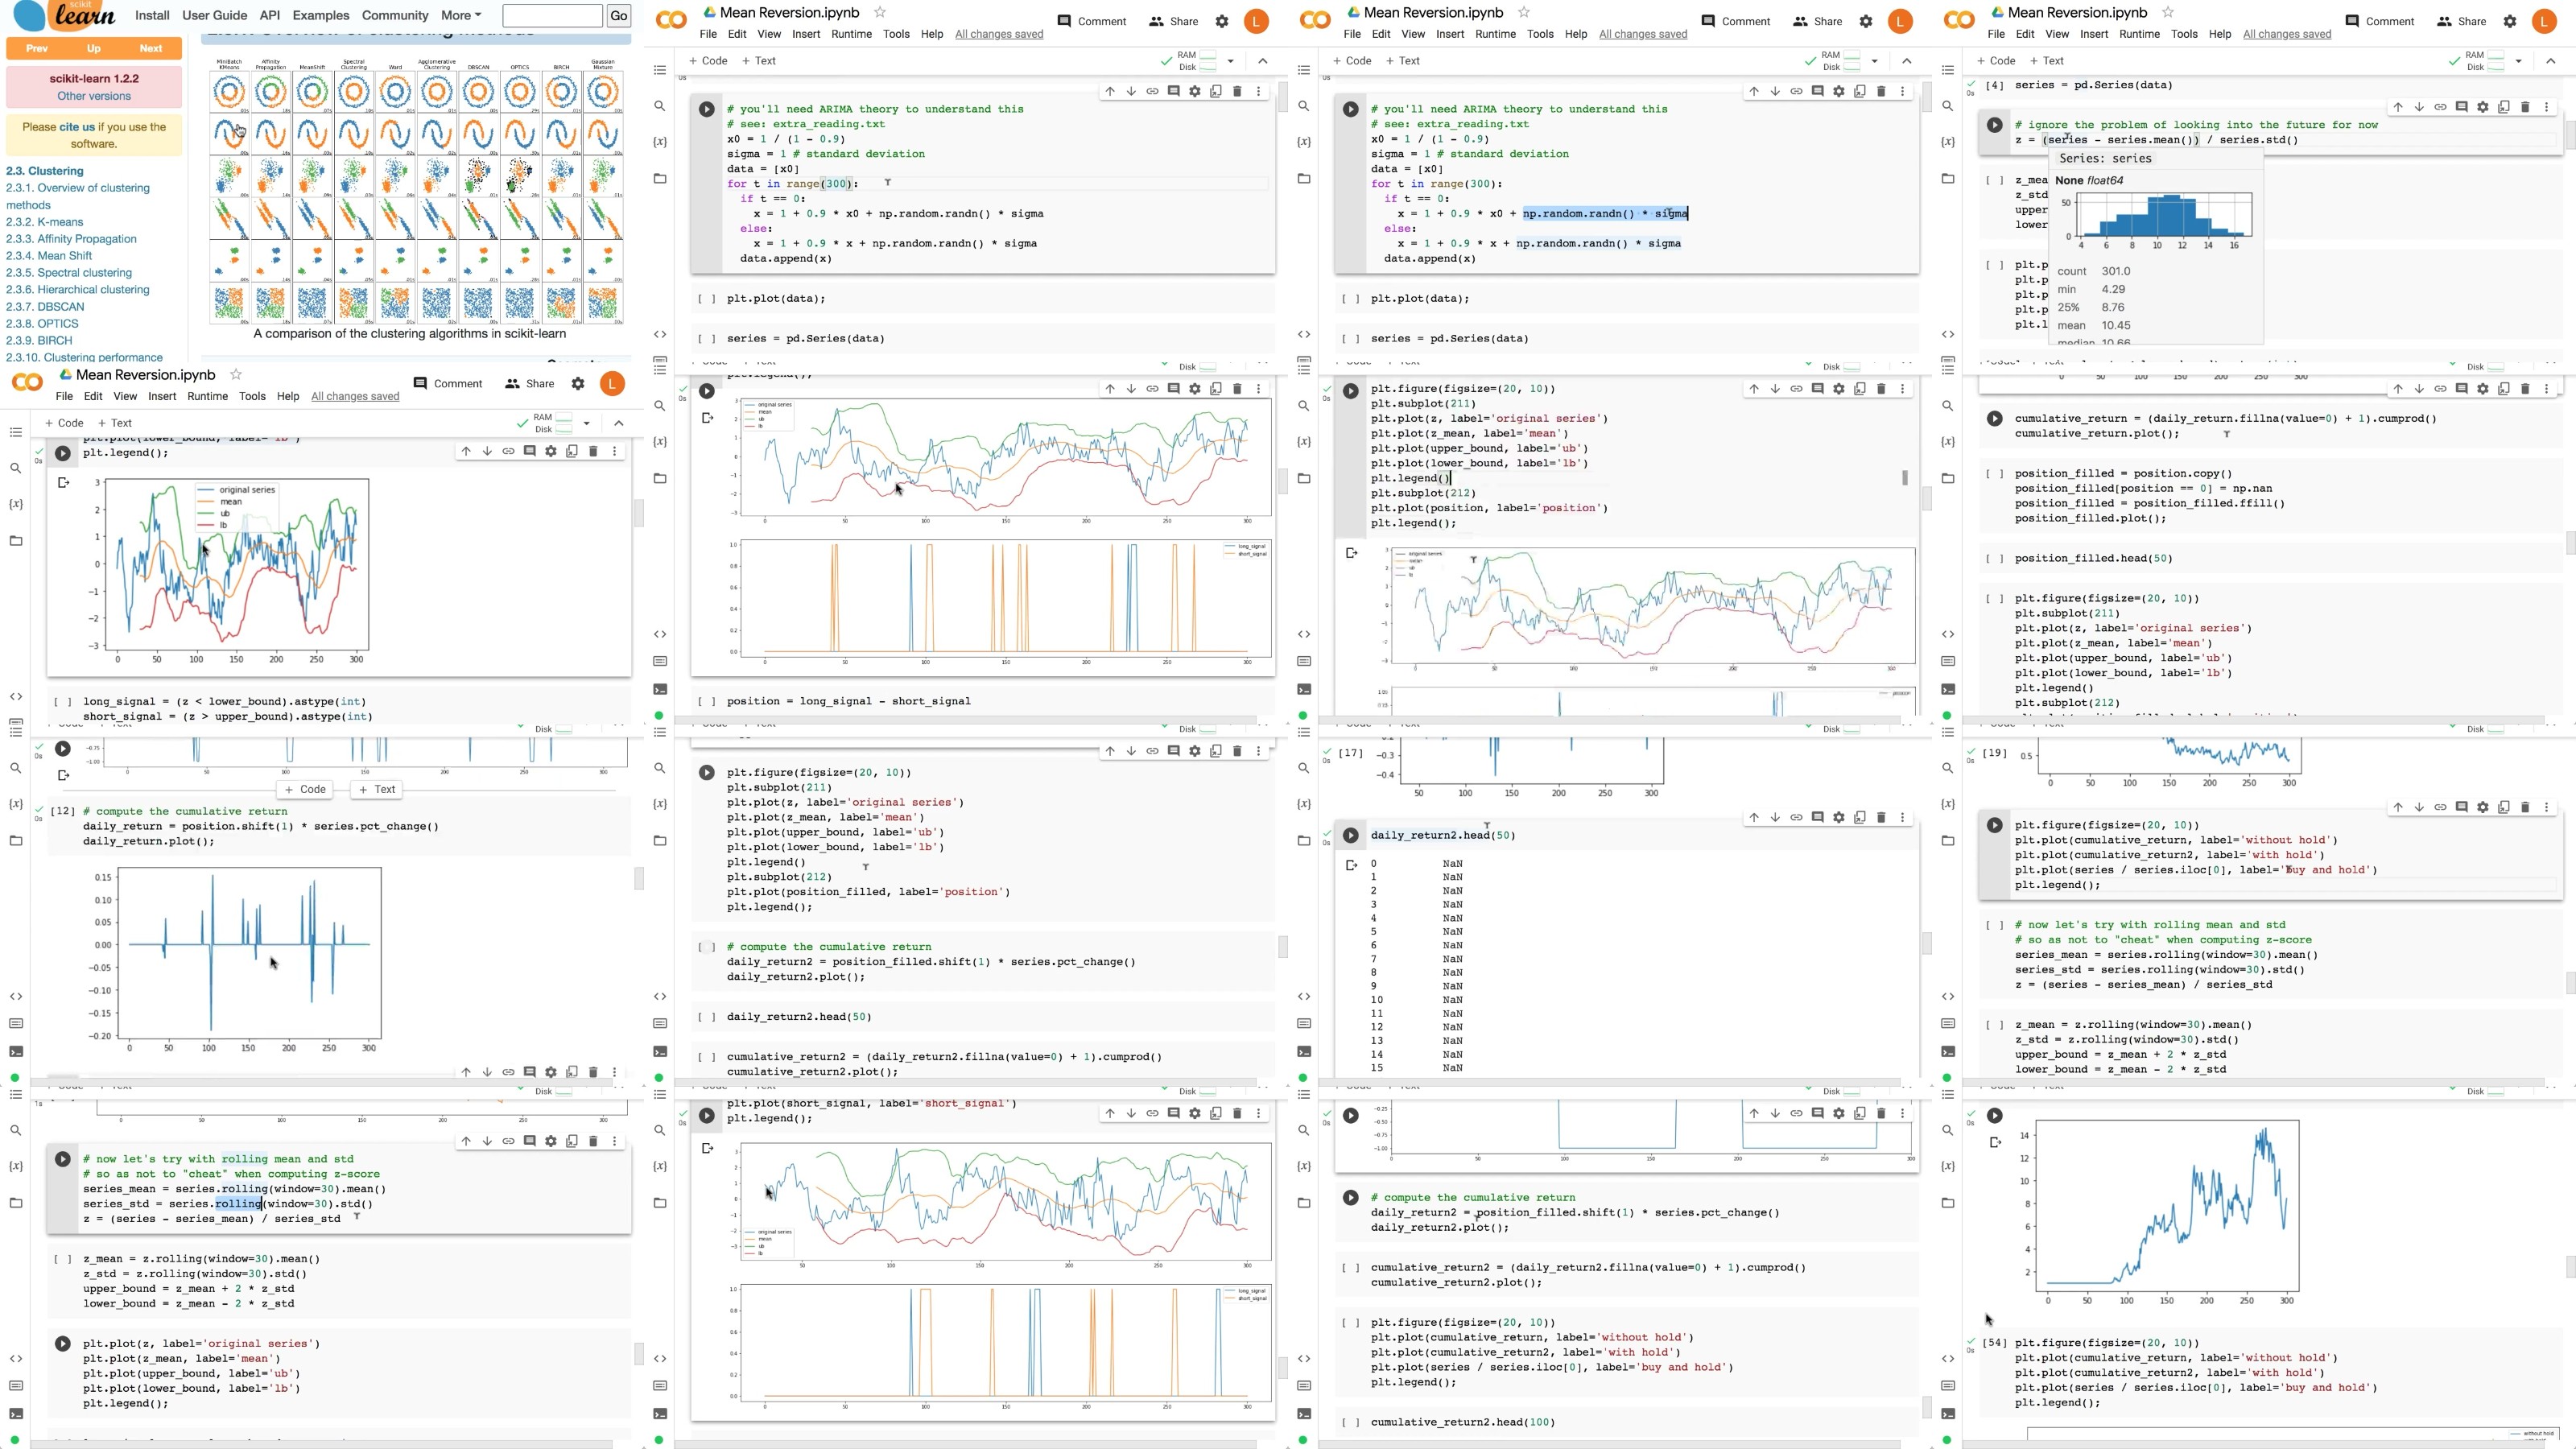The image size is (2576, 1449).
Task: Open Files folder icon in Series popup pane
Action: click(x=1947, y=178)
